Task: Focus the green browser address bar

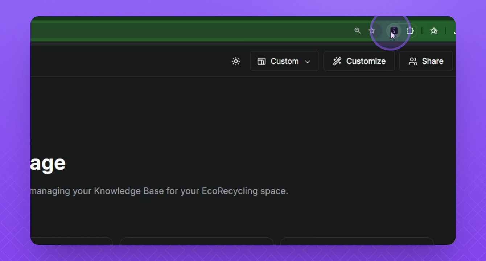Action: 181,31
